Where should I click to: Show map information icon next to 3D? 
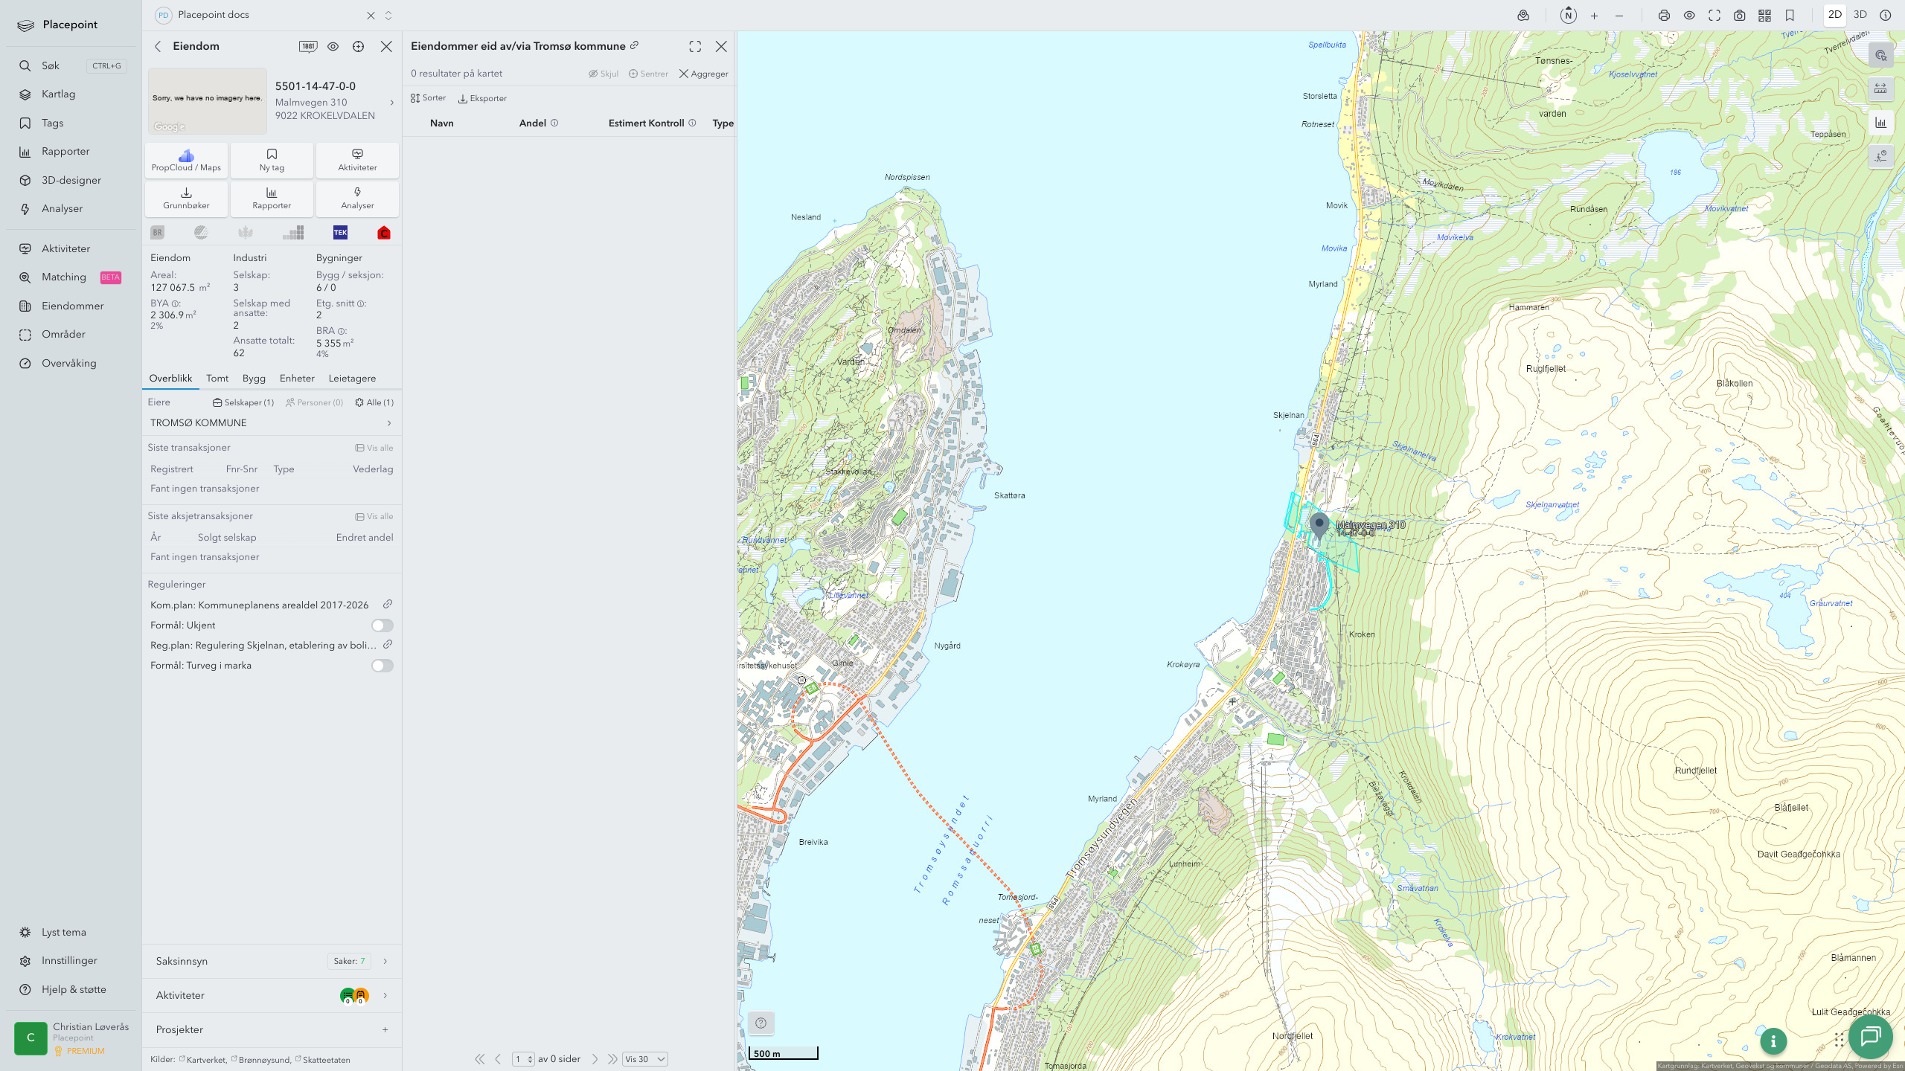[x=1886, y=15]
